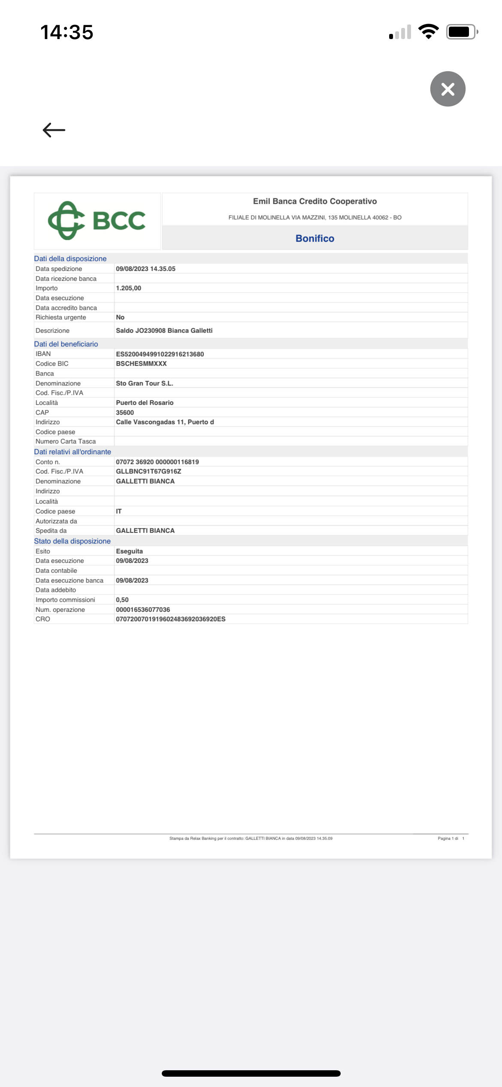Select the Dati della disposizione section header

coord(70,258)
